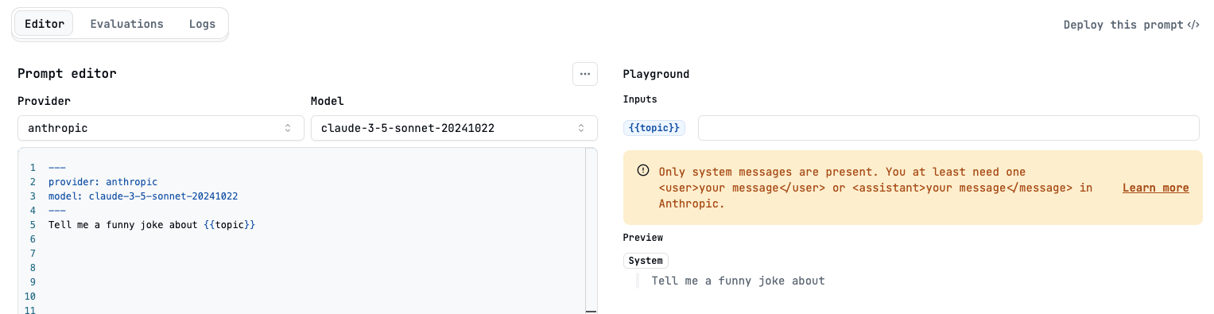Click Deploy this prompt button
Image resolution: width=1214 pixels, height=314 pixels.
click(1131, 25)
